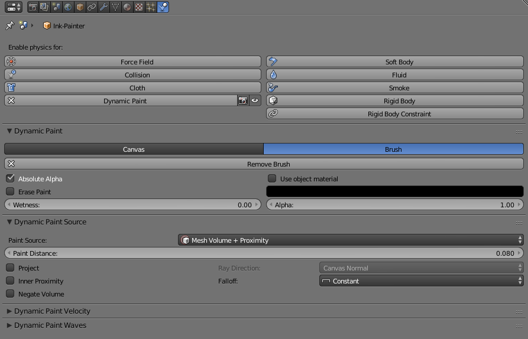Open the Texture tab (checkerboard icon)
The height and width of the screenshot is (339, 528).
click(x=139, y=7)
